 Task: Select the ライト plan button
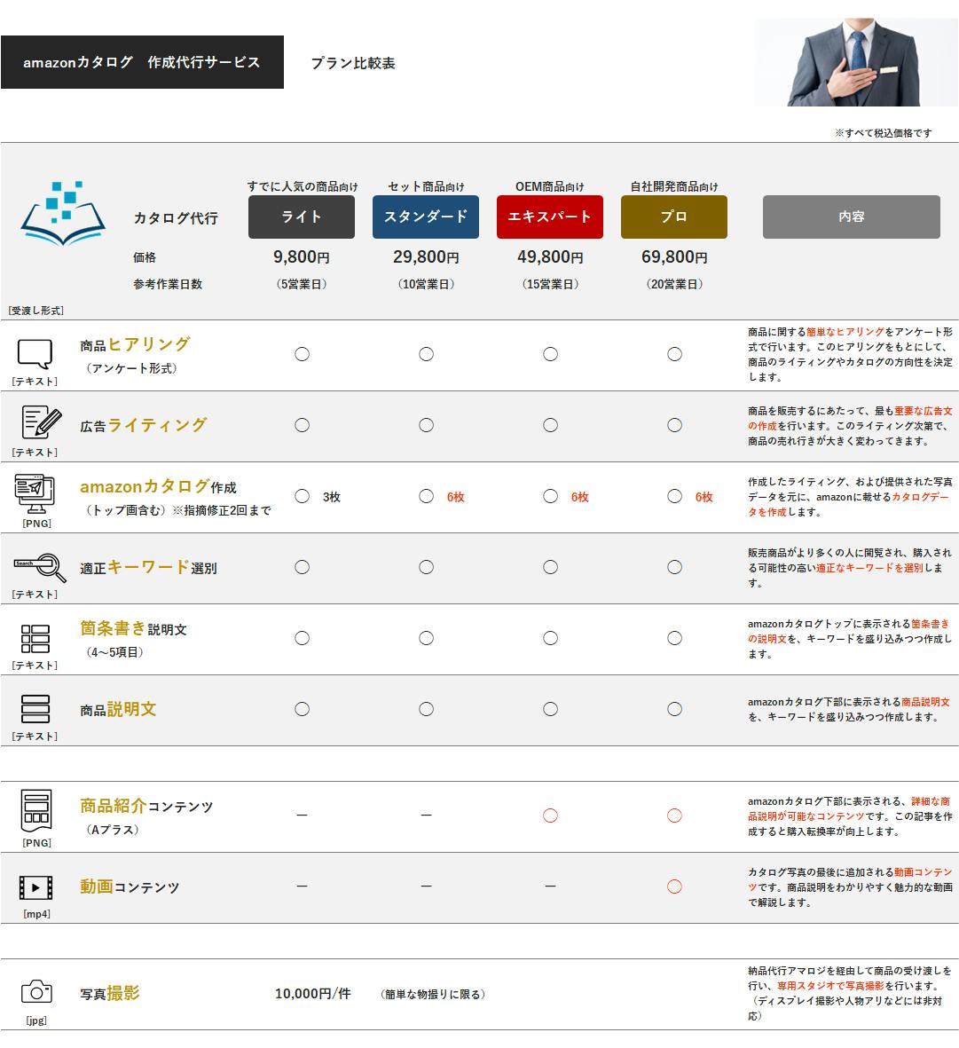point(302,217)
